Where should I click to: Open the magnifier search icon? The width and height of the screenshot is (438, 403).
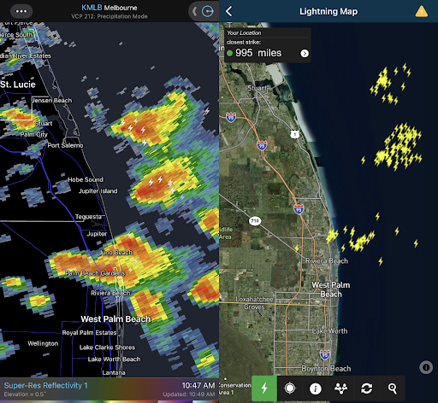point(392,388)
